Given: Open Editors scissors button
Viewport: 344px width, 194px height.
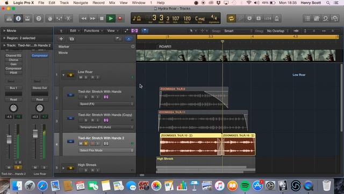Looking at the screenshot, I should [x=68, y=18].
